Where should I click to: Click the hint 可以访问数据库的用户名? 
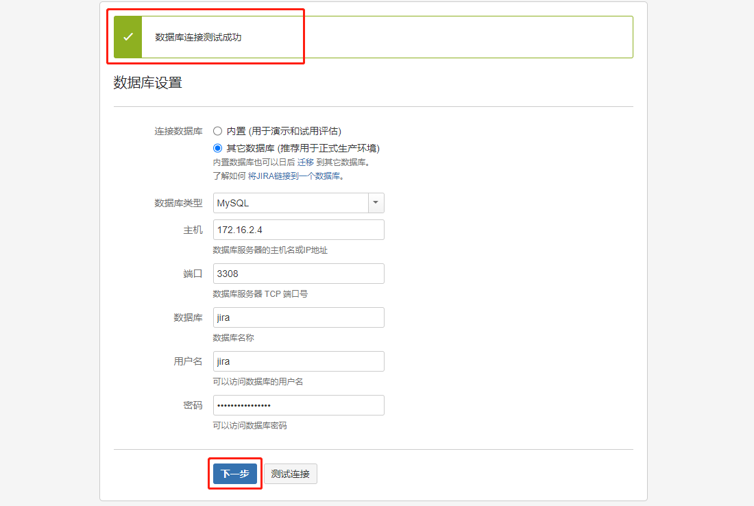click(258, 381)
